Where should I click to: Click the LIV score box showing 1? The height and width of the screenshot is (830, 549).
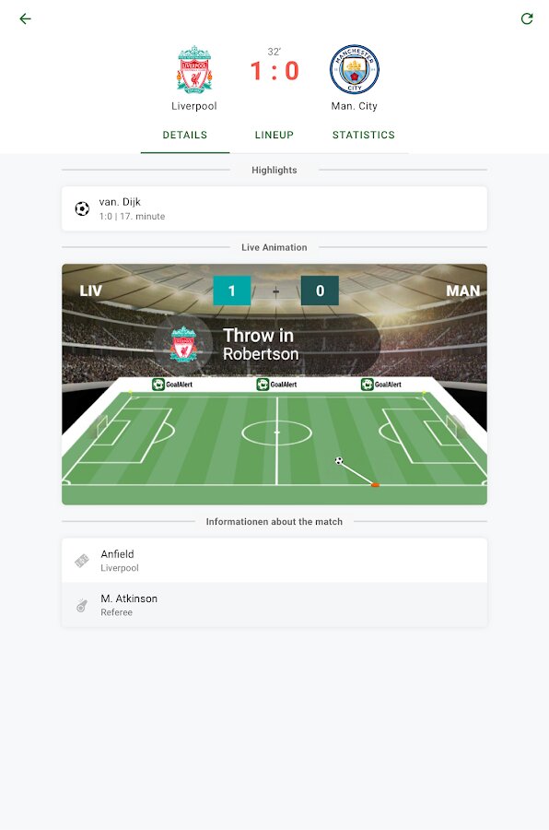tap(231, 290)
